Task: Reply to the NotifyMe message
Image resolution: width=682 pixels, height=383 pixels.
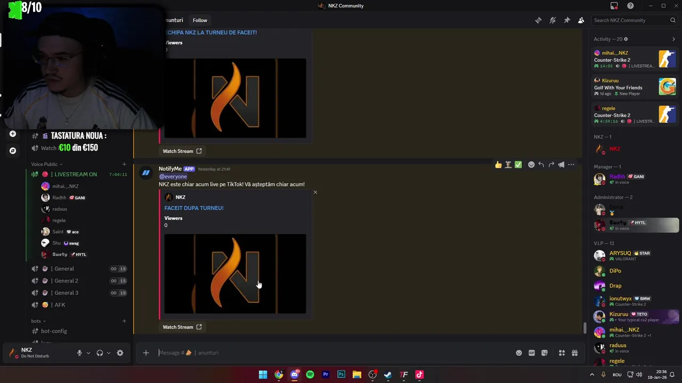Action: [x=541, y=165]
